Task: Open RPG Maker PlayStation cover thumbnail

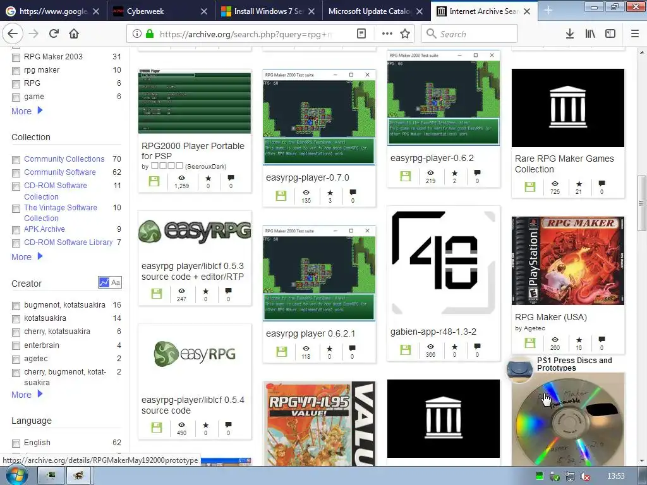Action: click(x=568, y=261)
